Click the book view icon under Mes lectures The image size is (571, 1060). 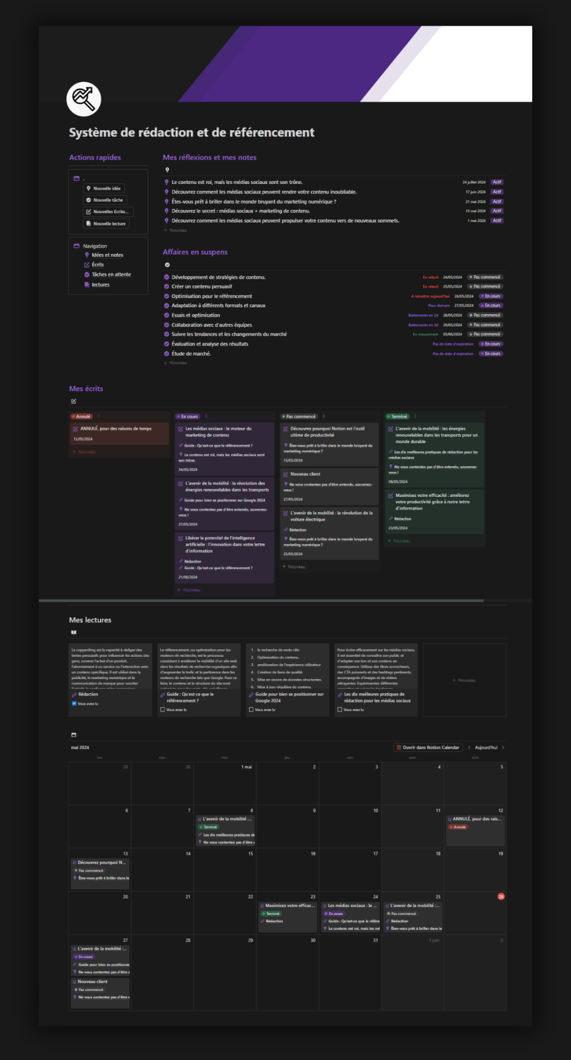(x=74, y=632)
